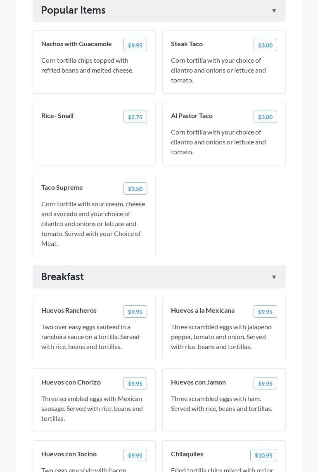Click Huevos a la Mexicana price

click(x=265, y=312)
